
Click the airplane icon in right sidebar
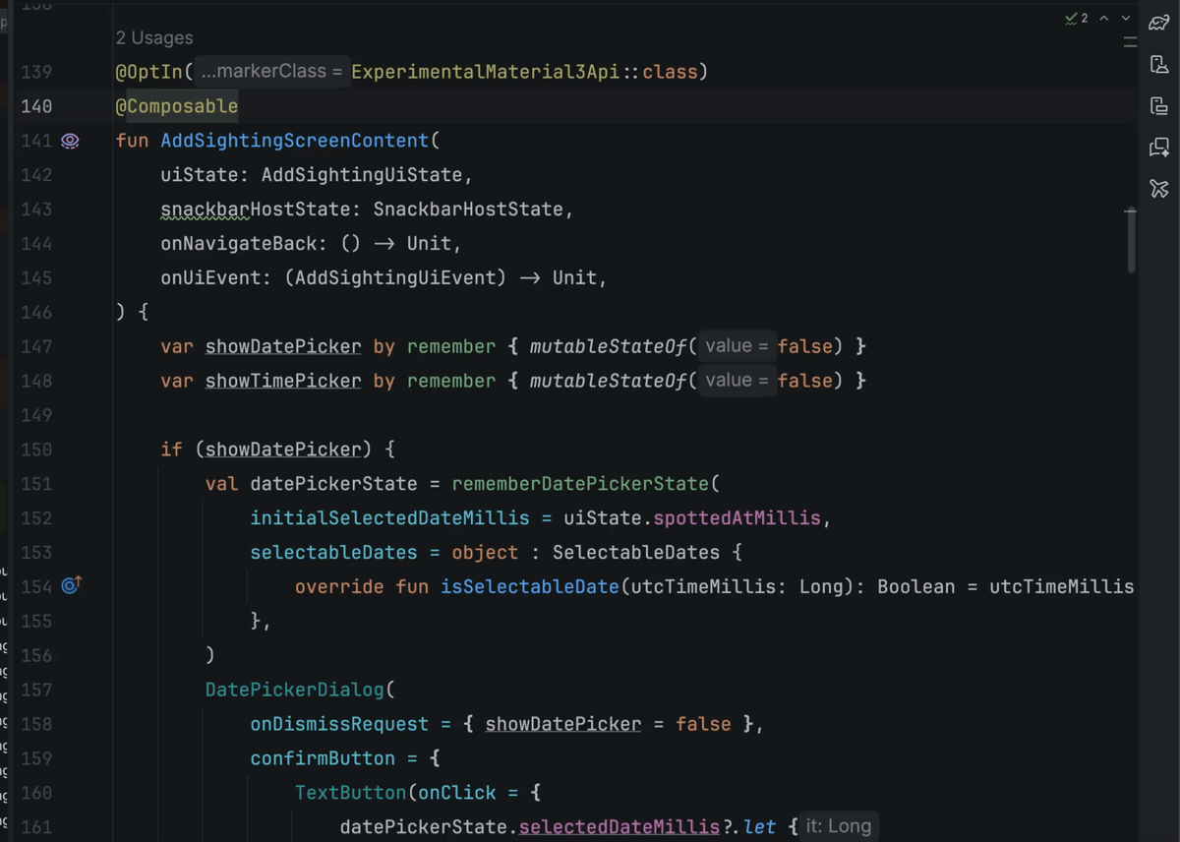point(1159,188)
